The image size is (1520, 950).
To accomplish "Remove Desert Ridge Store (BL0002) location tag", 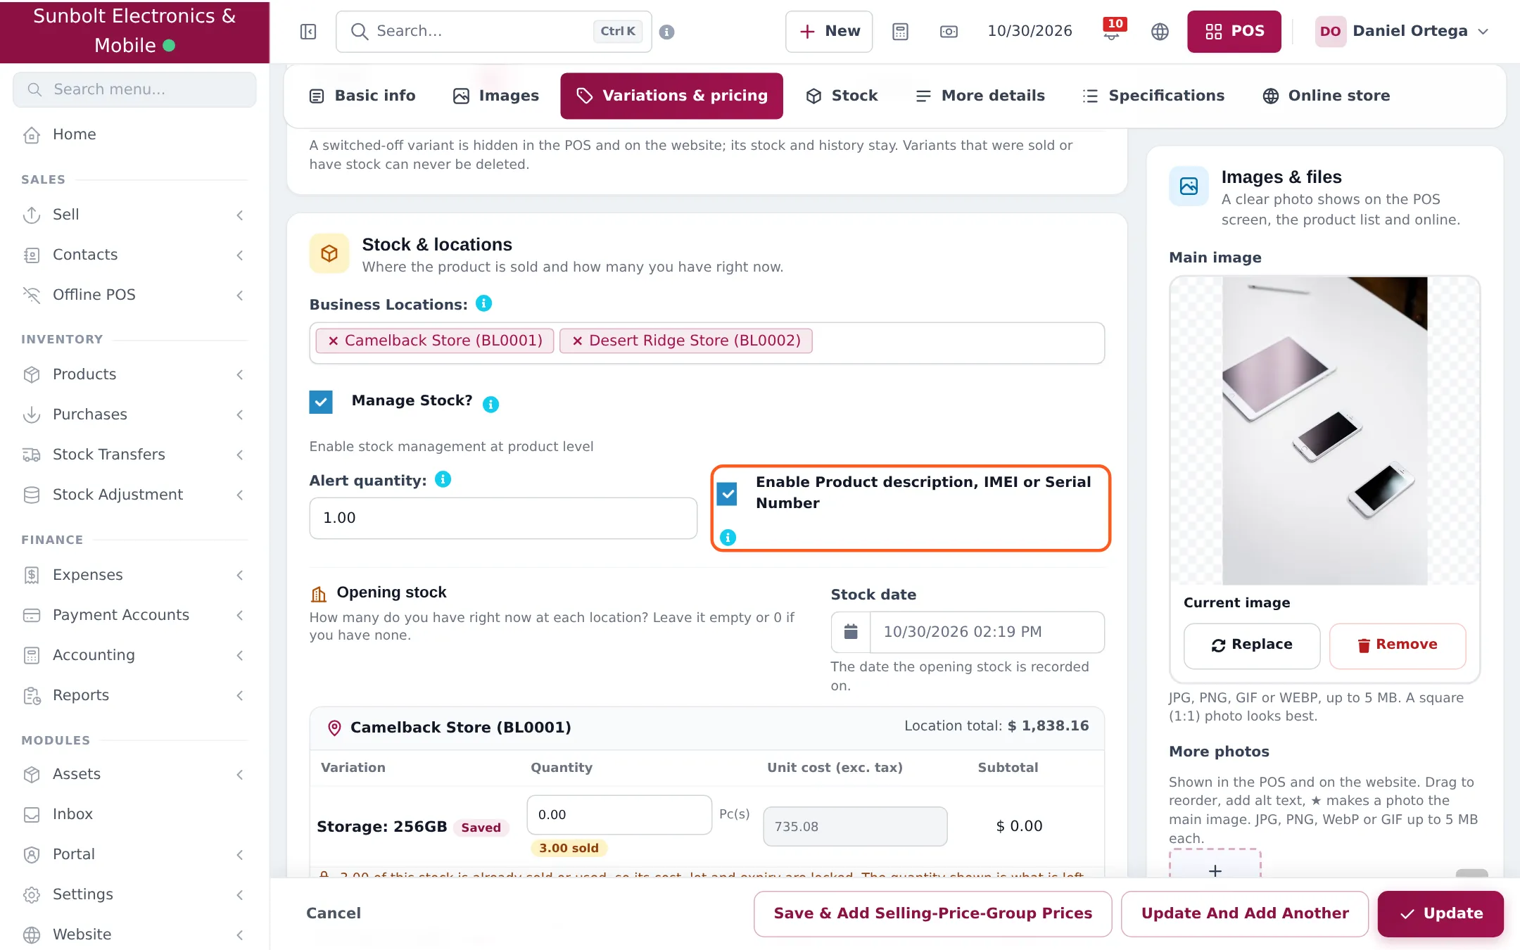I will pos(577,341).
